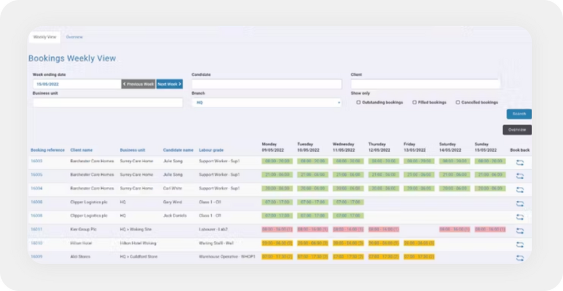The width and height of the screenshot is (563, 291).
Task: Click the blue Search button
Action: pyautogui.click(x=519, y=114)
